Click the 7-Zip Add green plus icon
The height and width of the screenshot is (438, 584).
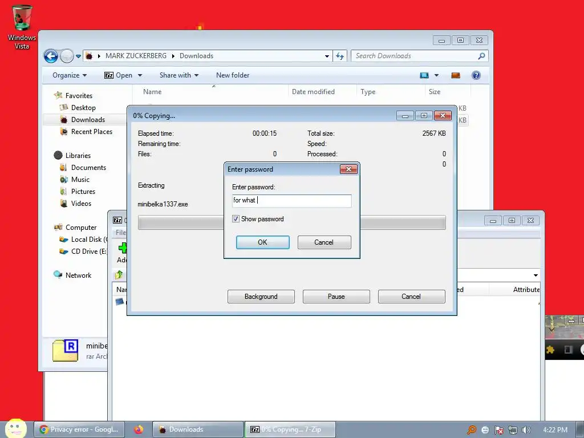[123, 248]
